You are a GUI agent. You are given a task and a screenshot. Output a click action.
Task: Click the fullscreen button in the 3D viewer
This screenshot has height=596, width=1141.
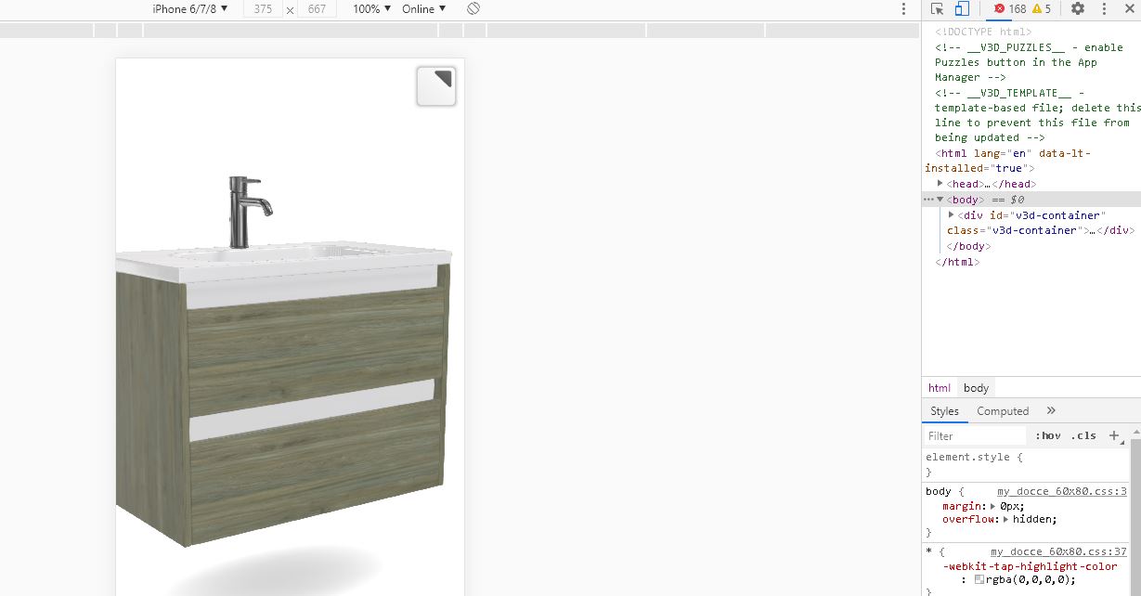click(436, 86)
